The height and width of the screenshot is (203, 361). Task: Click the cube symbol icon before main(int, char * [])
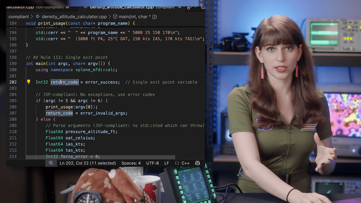click(x=115, y=17)
